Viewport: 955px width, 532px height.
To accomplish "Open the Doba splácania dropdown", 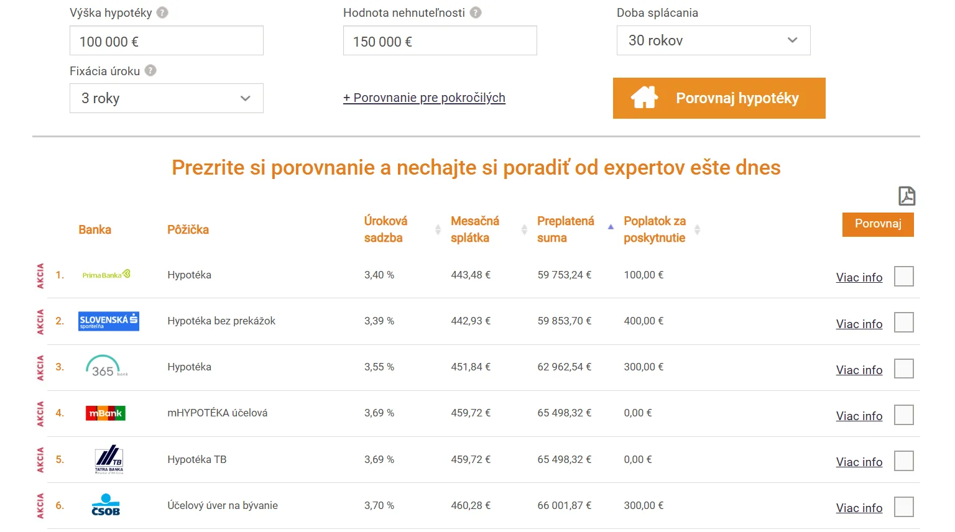I will tap(714, 40).
